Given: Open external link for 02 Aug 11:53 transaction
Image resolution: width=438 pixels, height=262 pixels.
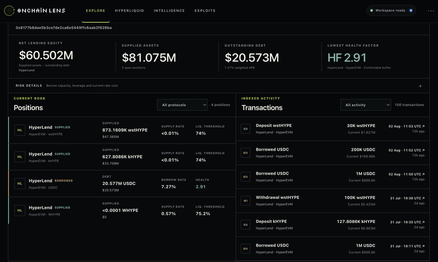Looking at the screenshot, I should pos(423,126).
